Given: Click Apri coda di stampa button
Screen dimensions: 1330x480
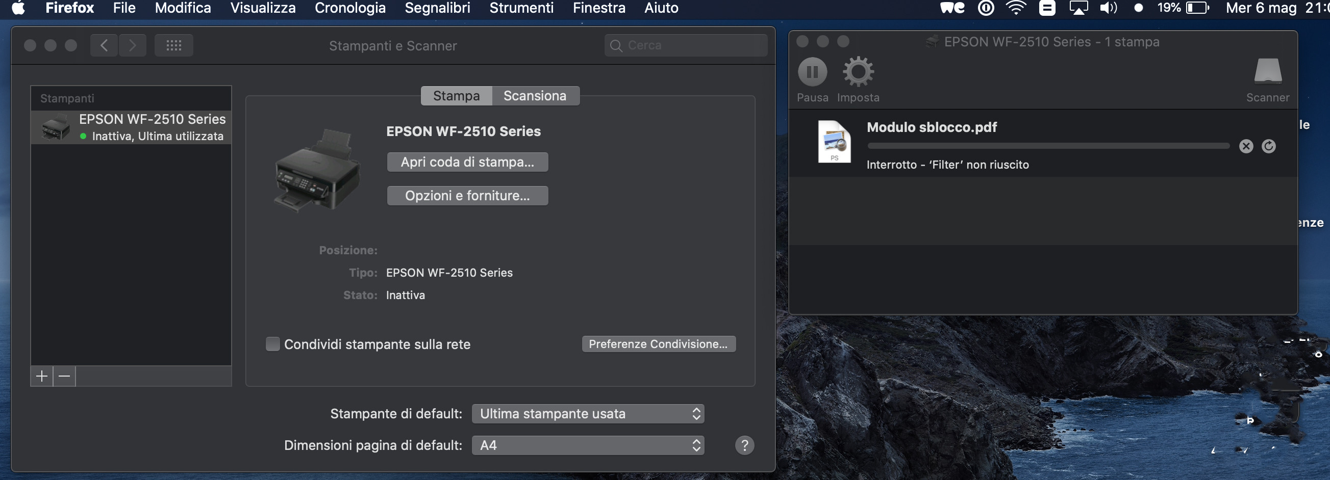Looking at the screenshot, I should point(467,162).
